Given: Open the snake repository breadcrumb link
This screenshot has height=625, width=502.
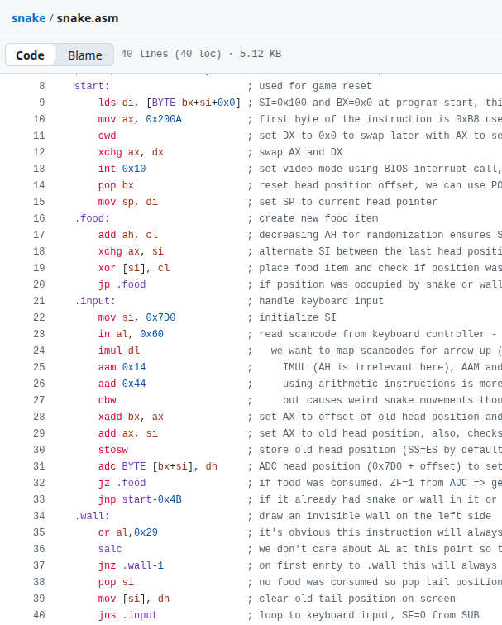Looking at the screenshot, I should (x=29, y=18).
